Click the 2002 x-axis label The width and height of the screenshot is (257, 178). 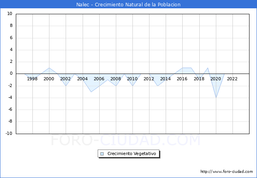pyautogui.click(x=65, y=79)
